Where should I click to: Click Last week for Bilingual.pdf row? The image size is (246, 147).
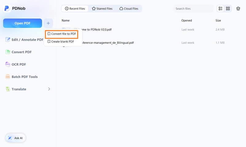[188, 43]
